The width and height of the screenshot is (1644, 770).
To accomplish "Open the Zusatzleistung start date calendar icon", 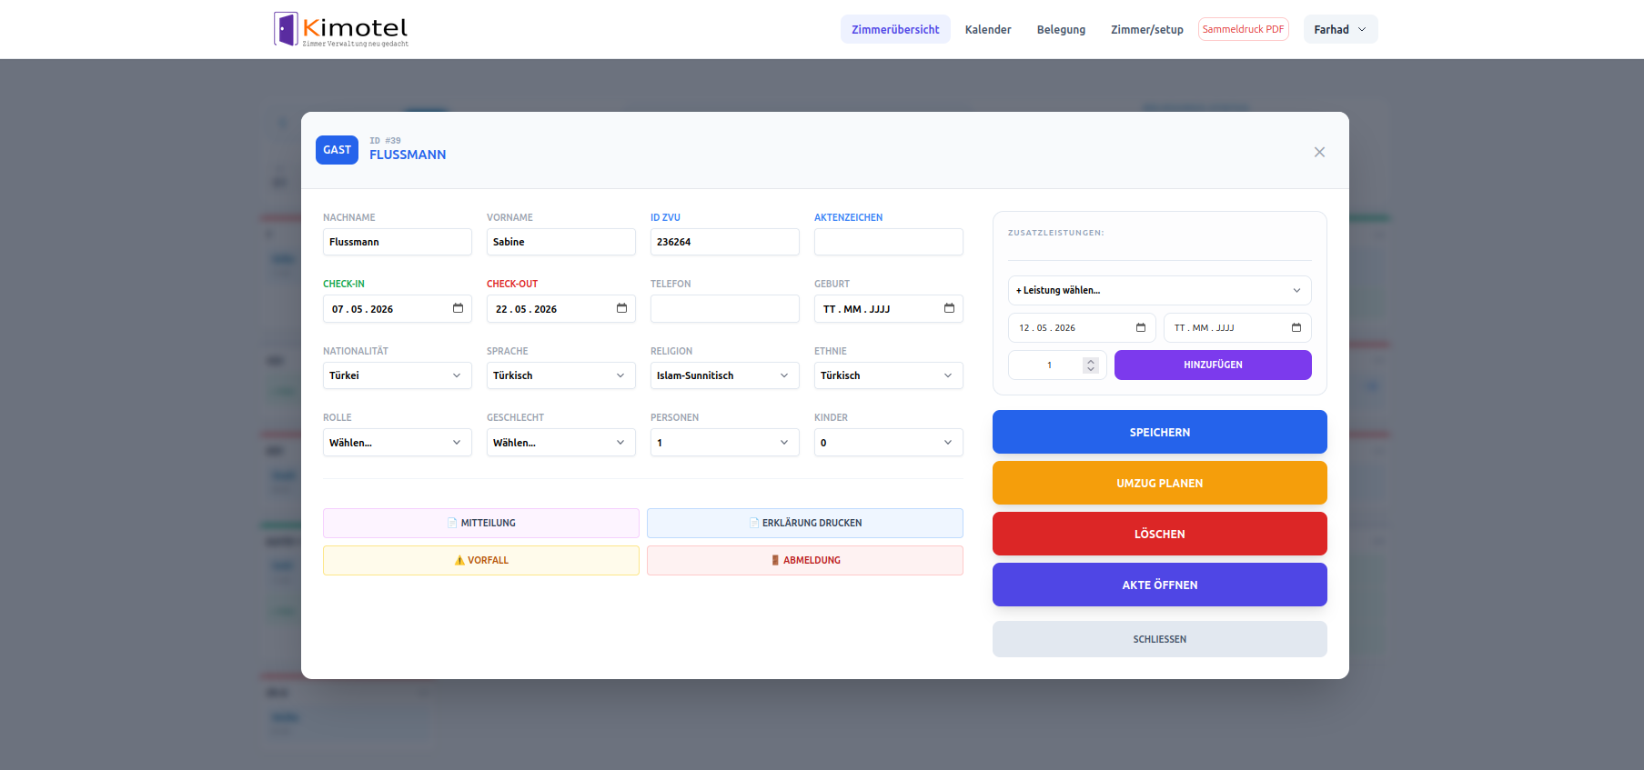I will click(1141, 327).
